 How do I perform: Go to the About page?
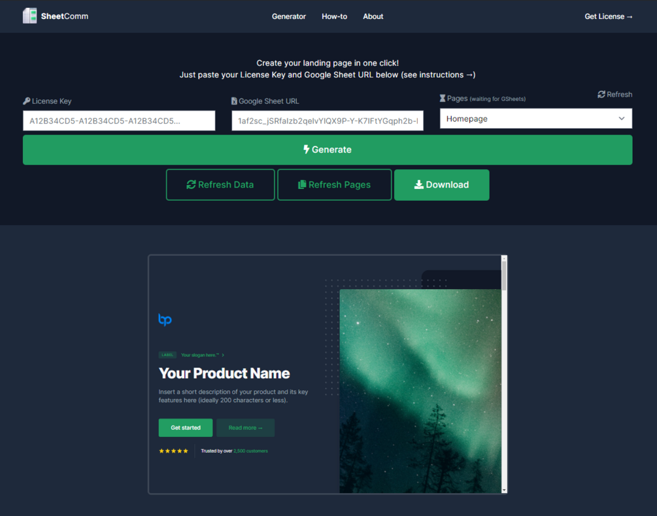click(373, 16)
